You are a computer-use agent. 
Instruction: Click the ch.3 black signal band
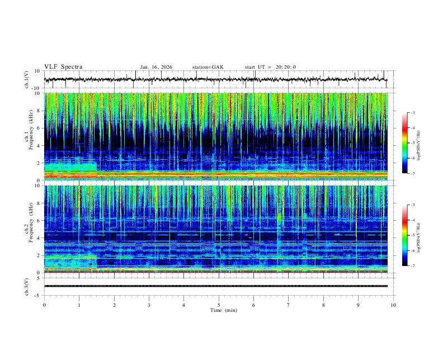pos(216,286)
